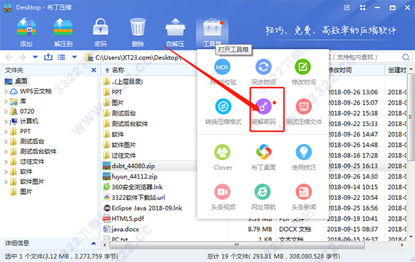Image resolution: width=415 pixels, height=262 pixels.
Task: Open 使用技巧 (Usage tips)
Action: click(304, 157)
